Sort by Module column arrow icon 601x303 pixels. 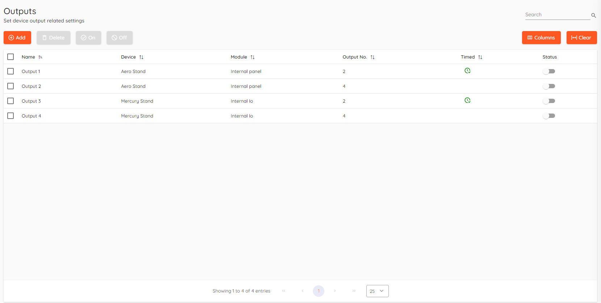tap(252, 57)
